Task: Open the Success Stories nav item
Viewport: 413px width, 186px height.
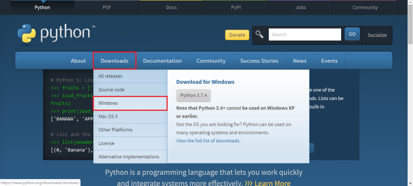Action: click(259, 61)
